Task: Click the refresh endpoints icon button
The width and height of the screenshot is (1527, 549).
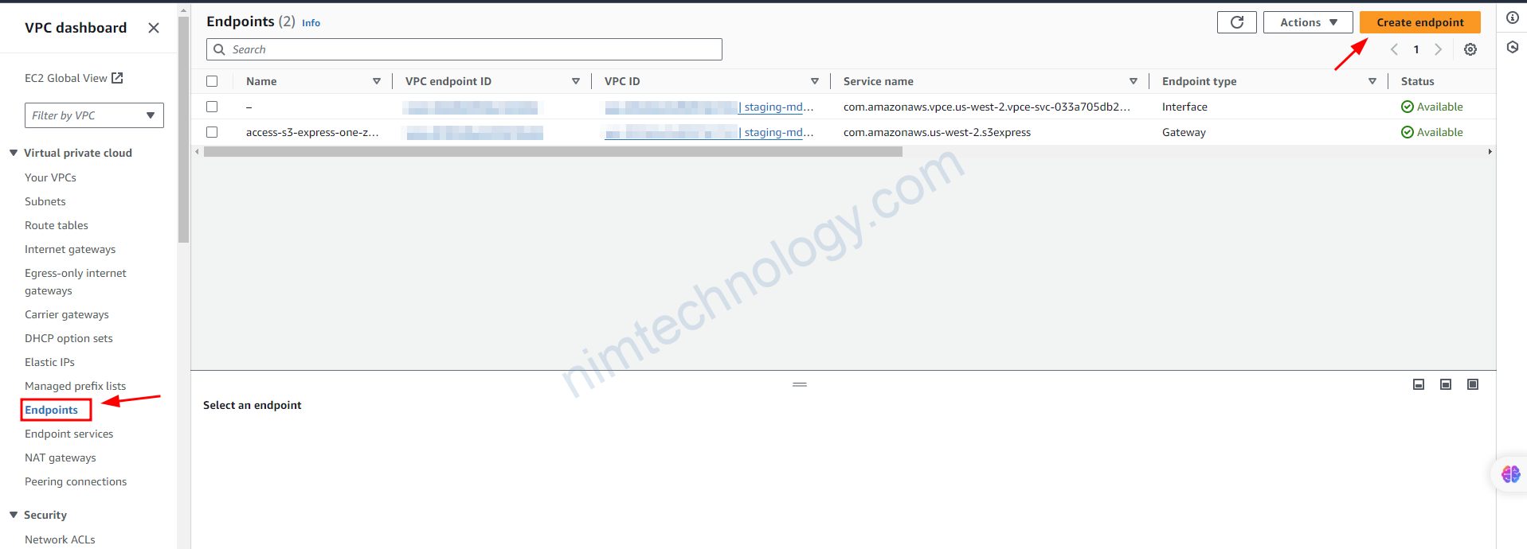Action: pos(1236,22)
